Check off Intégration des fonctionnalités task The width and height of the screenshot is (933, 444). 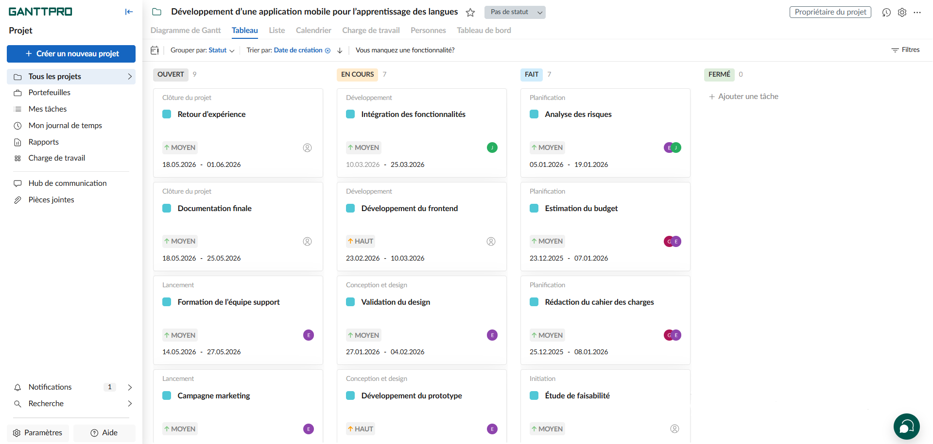coord(350,115)
